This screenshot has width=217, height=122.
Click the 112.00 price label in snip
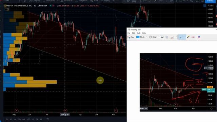pos(211,68)
